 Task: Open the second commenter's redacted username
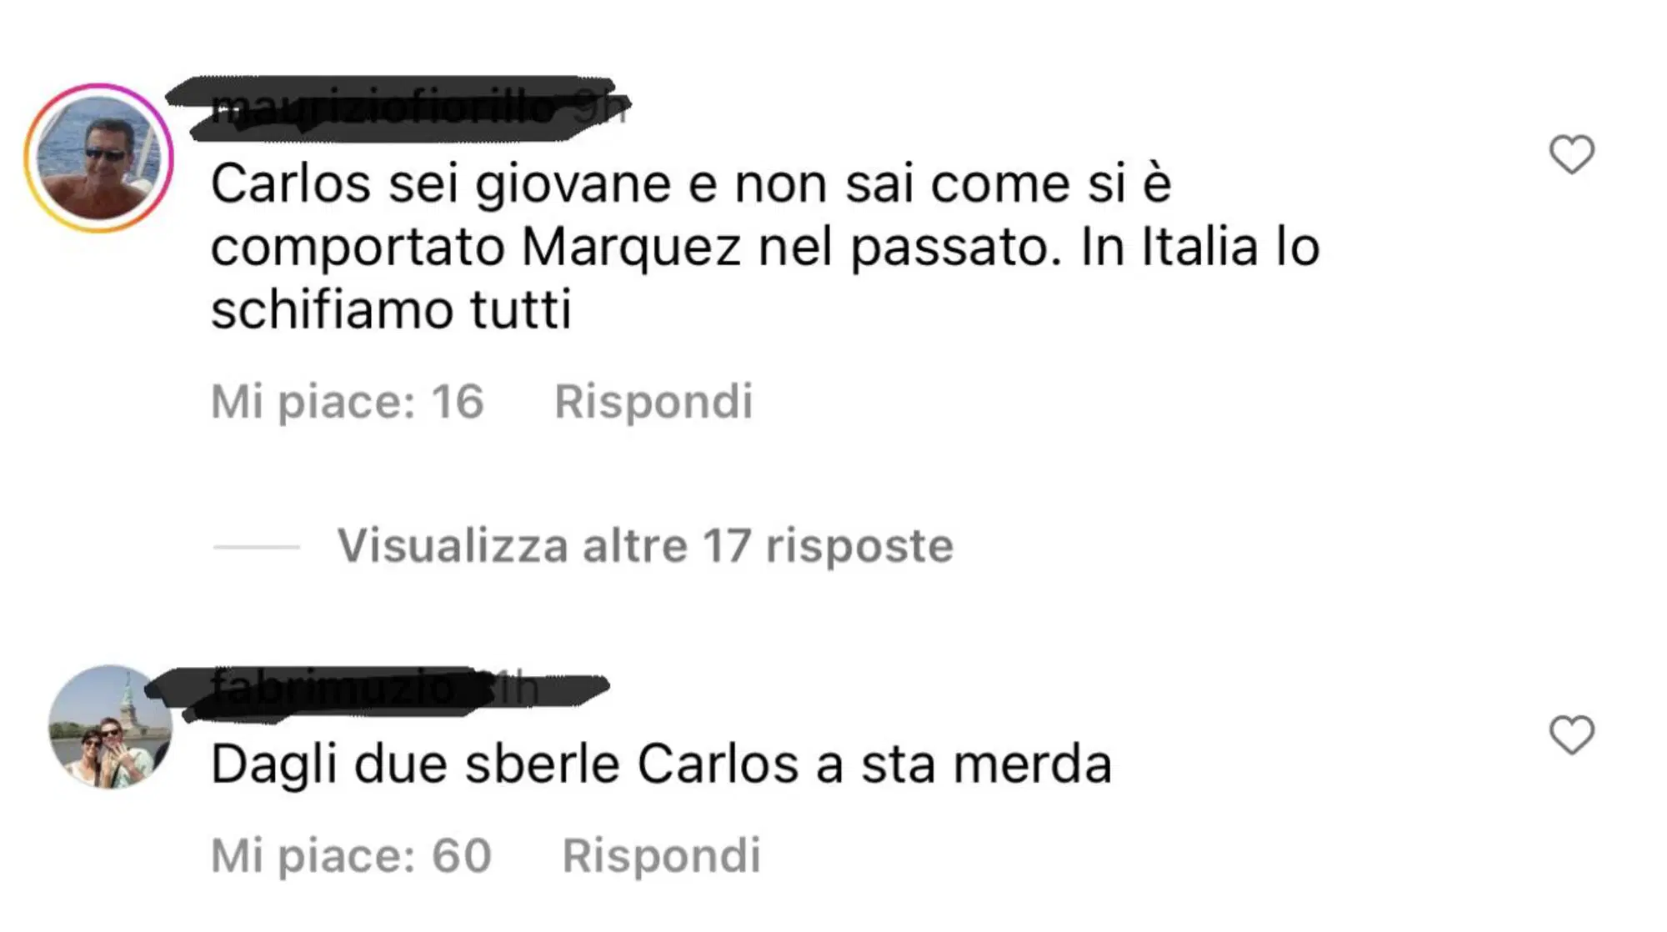click(x=333, y=687)
